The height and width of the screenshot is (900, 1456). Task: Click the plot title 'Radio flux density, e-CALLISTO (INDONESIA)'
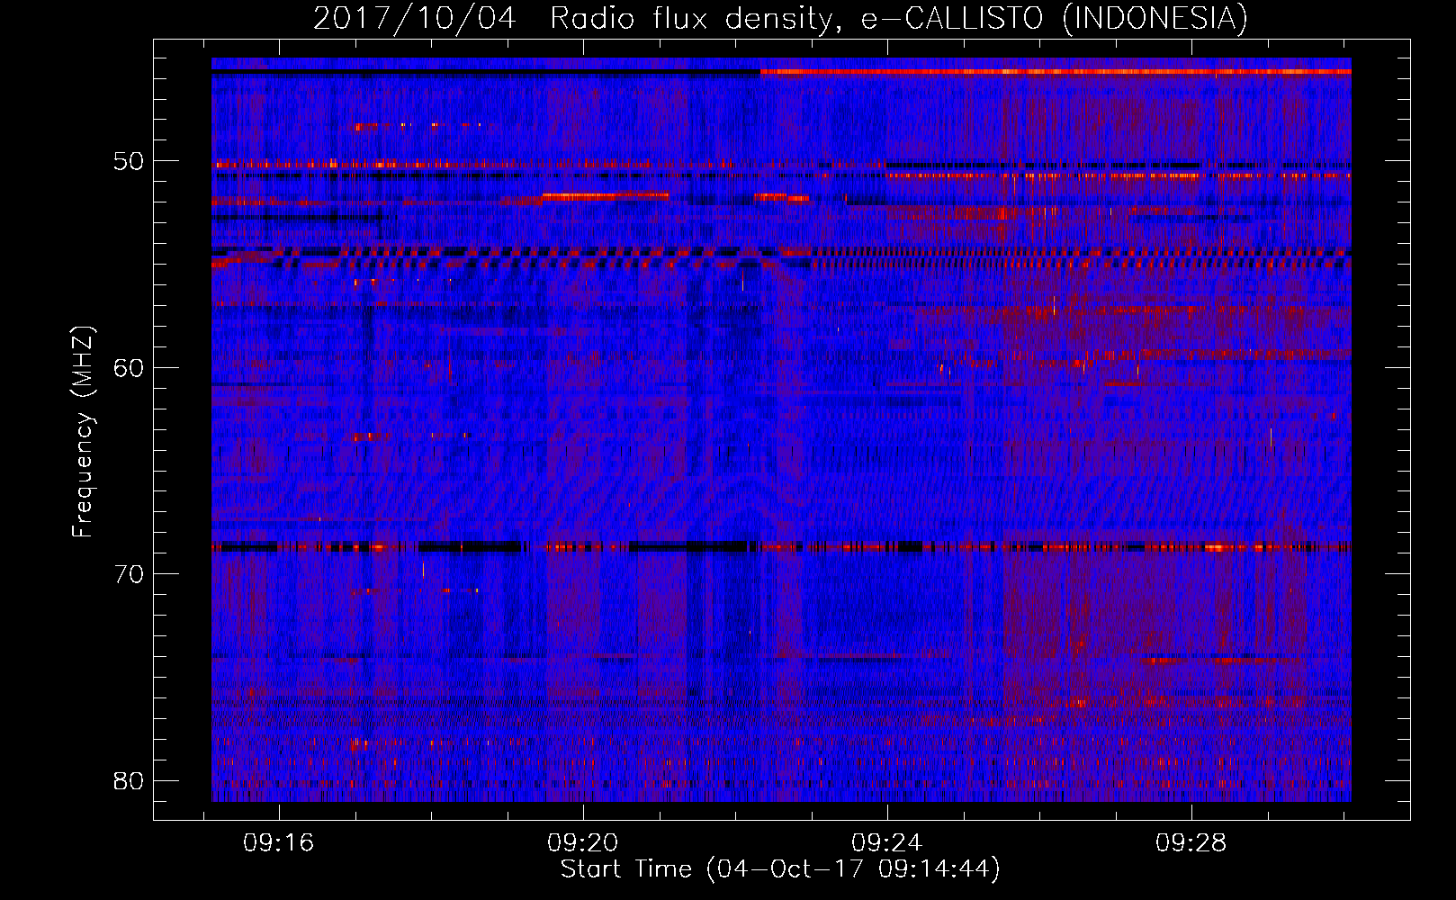[x=899, y=18]
